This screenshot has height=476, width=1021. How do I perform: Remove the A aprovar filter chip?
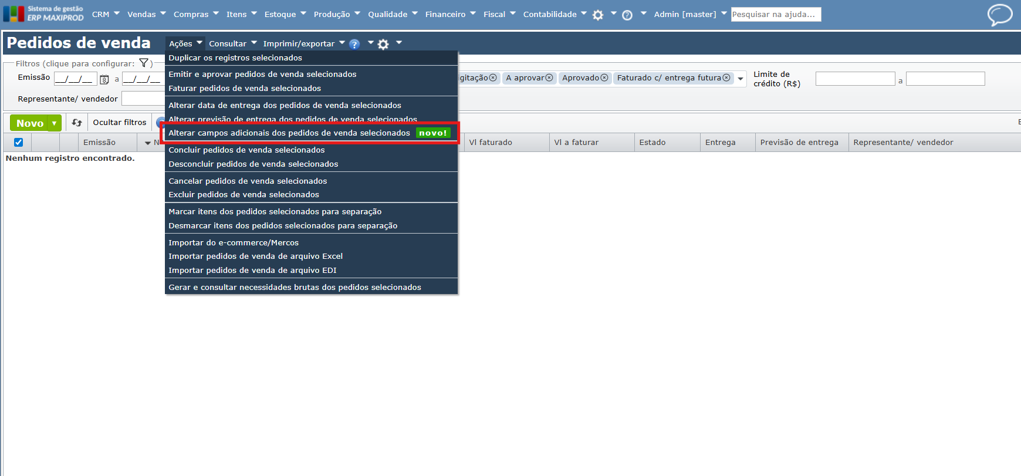click(x=549, y=78)
